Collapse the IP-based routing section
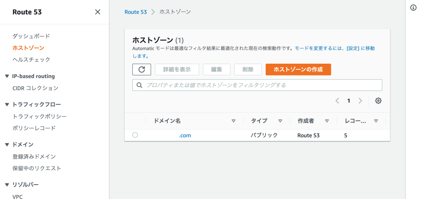Viewport: 421px width, 199px height. [x=7, y=76]
